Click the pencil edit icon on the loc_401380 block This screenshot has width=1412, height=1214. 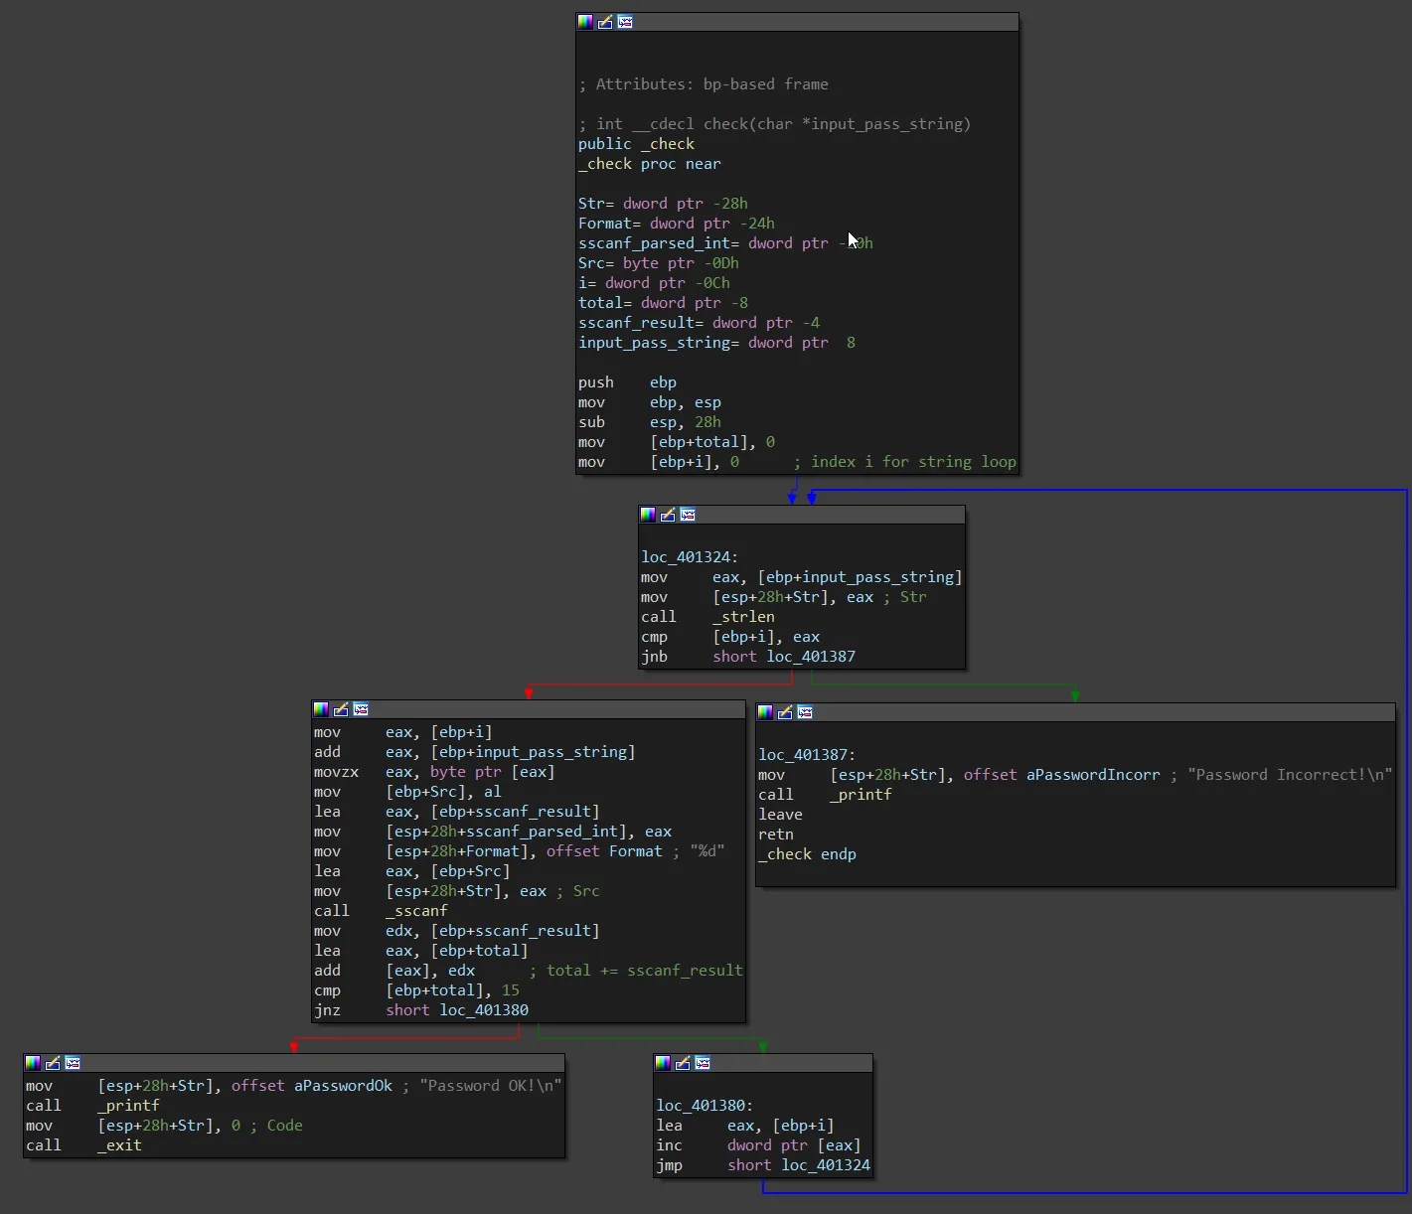coord(683,1063)
